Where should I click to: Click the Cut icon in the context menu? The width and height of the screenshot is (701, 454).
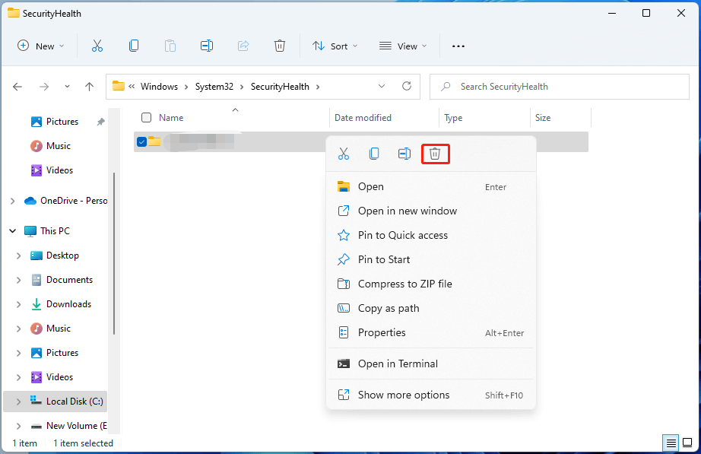point(344,153)
